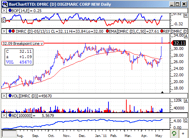Click the BarChart application logo icon
This screenshot has height=138, width=189.
click(5, 4)
